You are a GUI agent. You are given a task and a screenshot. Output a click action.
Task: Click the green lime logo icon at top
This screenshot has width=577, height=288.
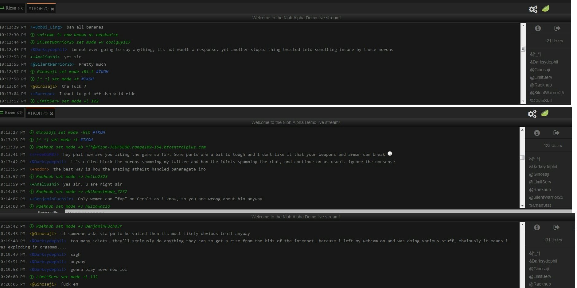click(546, 9)
